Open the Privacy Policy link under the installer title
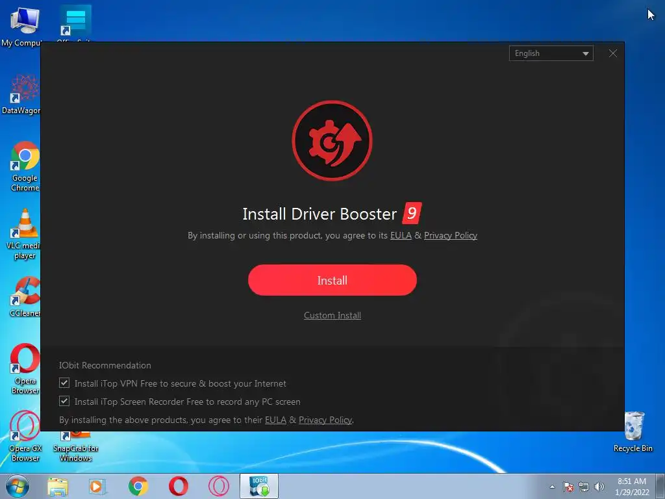Viewport: 665px width, 499px height. pos(451,235)
